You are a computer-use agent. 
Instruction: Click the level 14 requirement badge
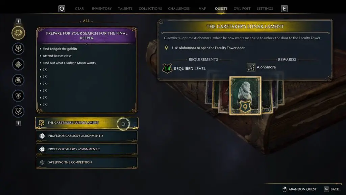click(x=167, y=68)
